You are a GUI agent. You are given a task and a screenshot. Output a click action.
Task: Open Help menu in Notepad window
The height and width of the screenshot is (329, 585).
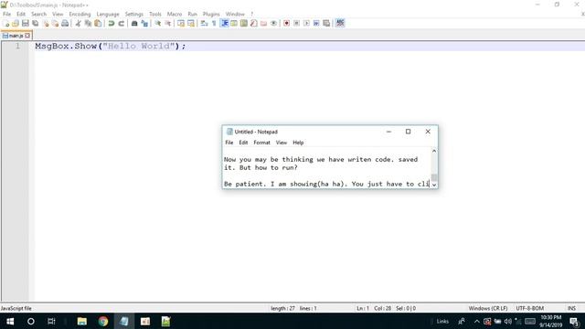click(298, 143)
